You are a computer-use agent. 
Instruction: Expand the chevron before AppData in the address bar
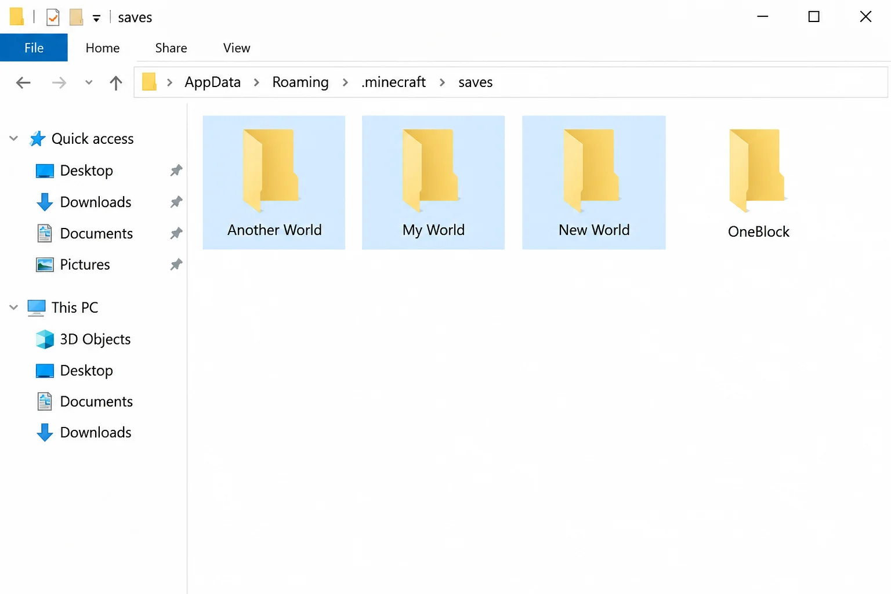(170, 82)
